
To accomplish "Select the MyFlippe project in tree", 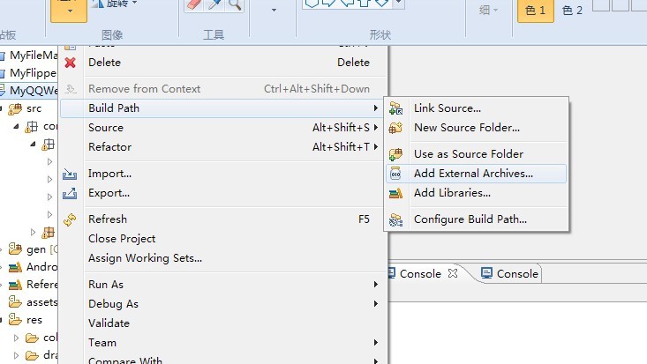I will coord(33,73).
